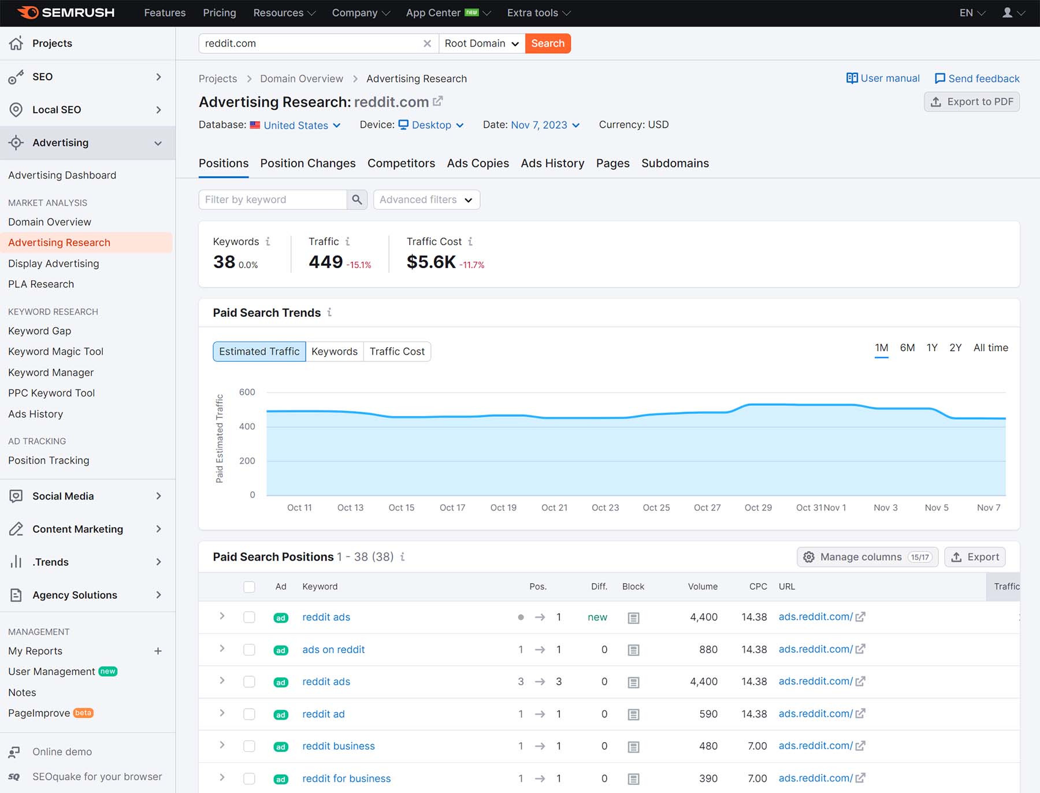1040x793 pixels.
Task: Open the Agency Solutions sidebar icon
Action: 17,595
